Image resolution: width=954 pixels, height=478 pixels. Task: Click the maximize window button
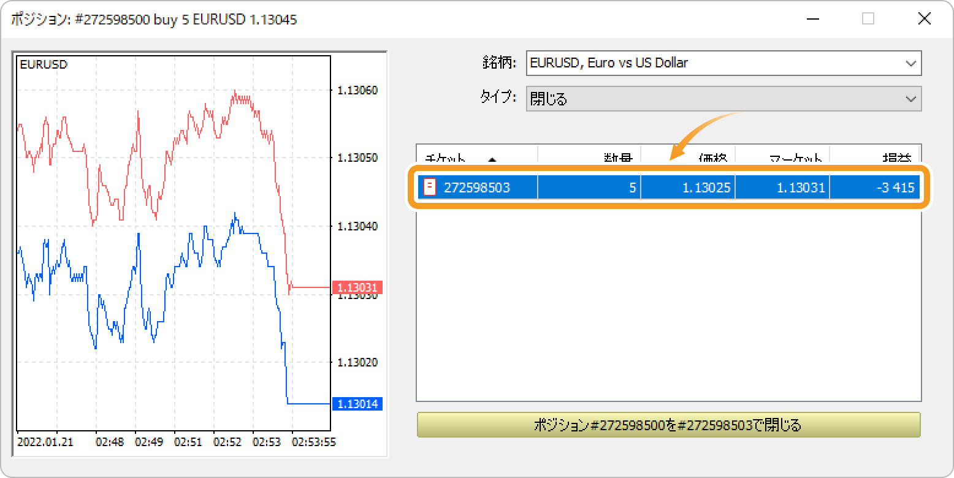[868, 19]
